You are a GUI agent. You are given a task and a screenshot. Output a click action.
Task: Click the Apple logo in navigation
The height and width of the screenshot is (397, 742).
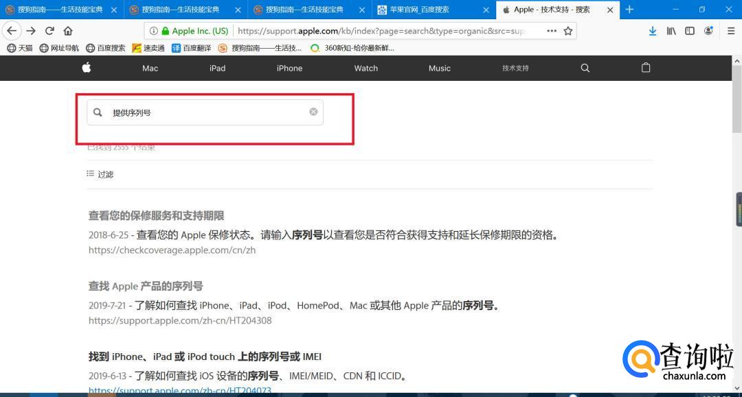point(87,67)
